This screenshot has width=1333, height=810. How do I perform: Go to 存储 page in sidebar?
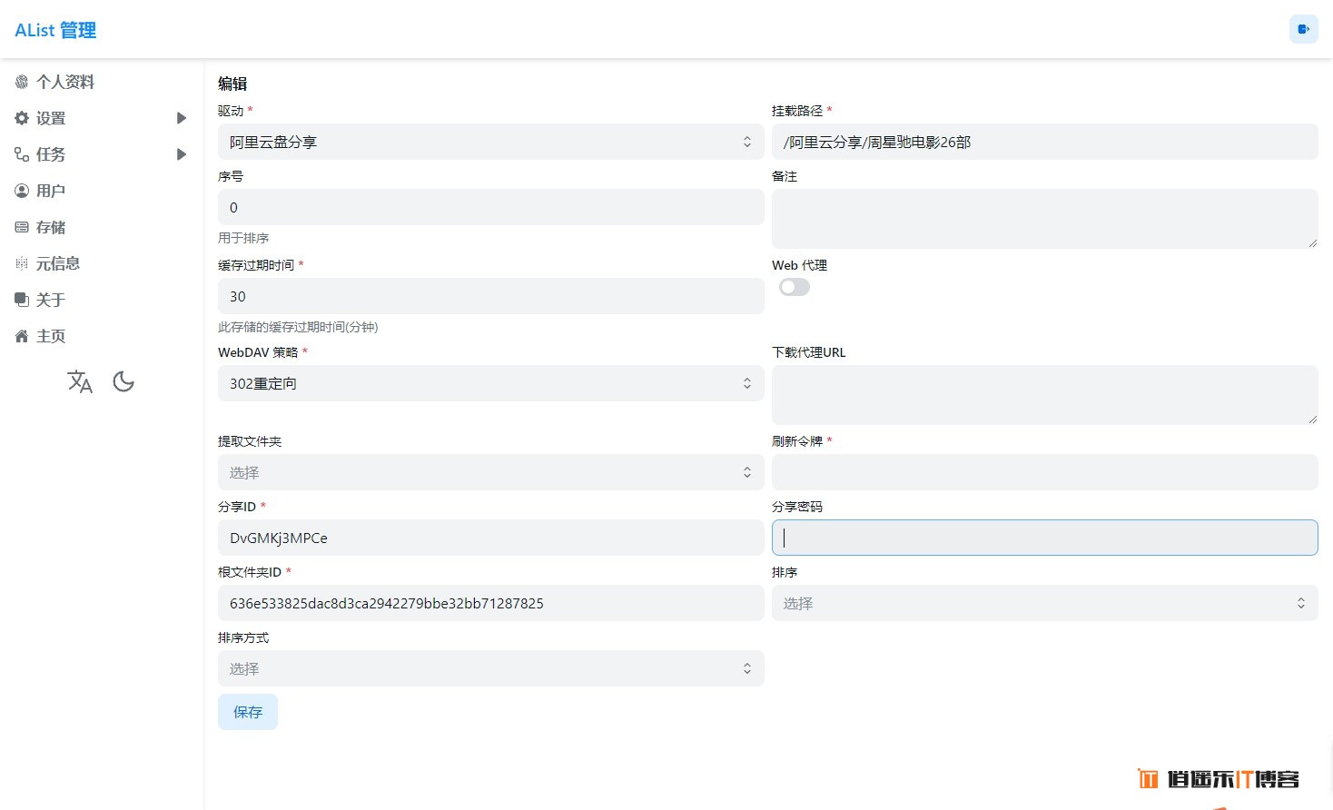click(51, 227)
